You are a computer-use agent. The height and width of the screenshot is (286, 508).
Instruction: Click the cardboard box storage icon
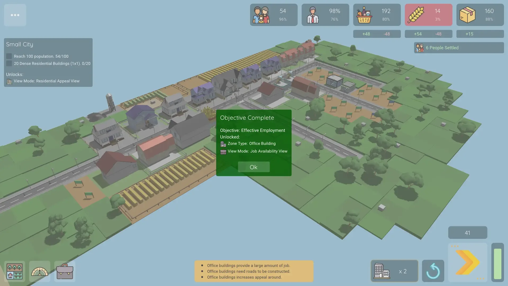coord(467,15)
